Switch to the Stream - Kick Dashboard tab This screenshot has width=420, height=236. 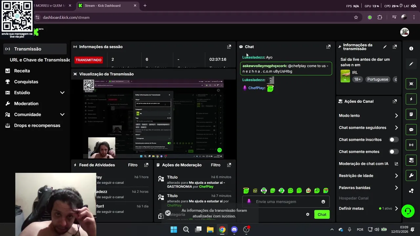pyautogui.click(x=107, y=6)
